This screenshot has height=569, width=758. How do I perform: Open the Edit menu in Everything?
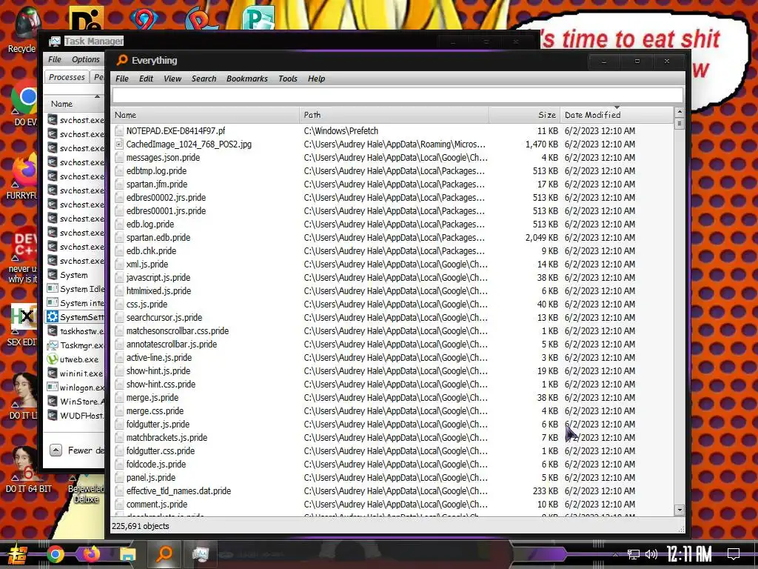click(x=146, y=79)
